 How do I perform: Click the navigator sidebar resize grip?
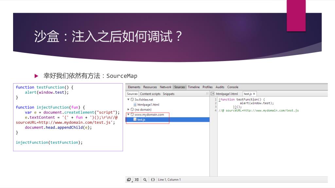point(207,94)
